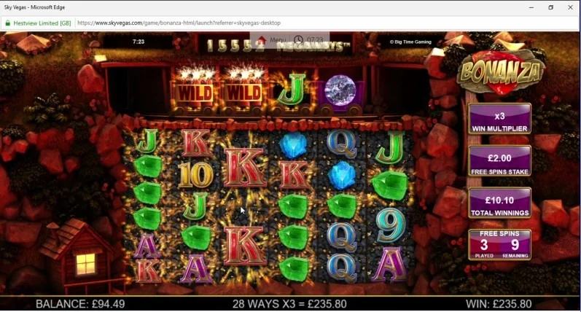Click the secure padlock icon in address bar
Image resolution: width=581 pixels, height=312 pixels.
7,23
